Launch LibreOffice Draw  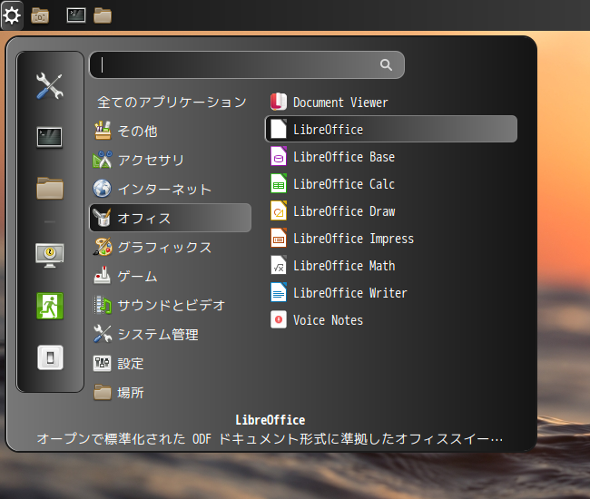pos(391,211)
